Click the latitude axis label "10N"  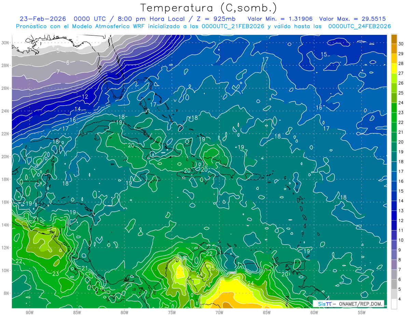[x=5, y=270]
